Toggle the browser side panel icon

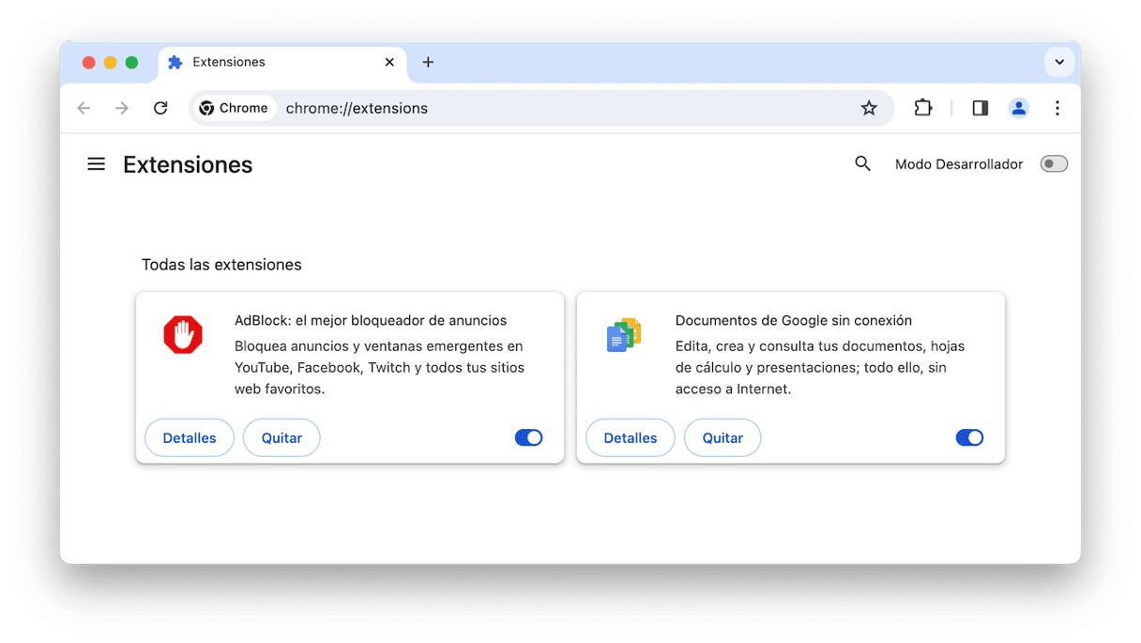[x=980, y=108]
